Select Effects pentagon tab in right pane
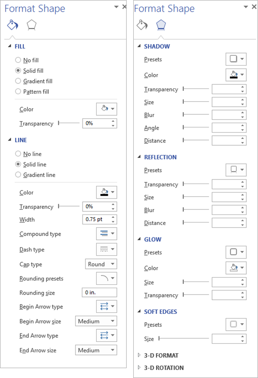Screen dimensions: 258x378 click(161, 25)
